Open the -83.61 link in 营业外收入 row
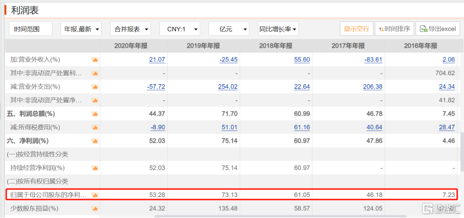This screenshot has width=464, height=218. tap(373, 60)
